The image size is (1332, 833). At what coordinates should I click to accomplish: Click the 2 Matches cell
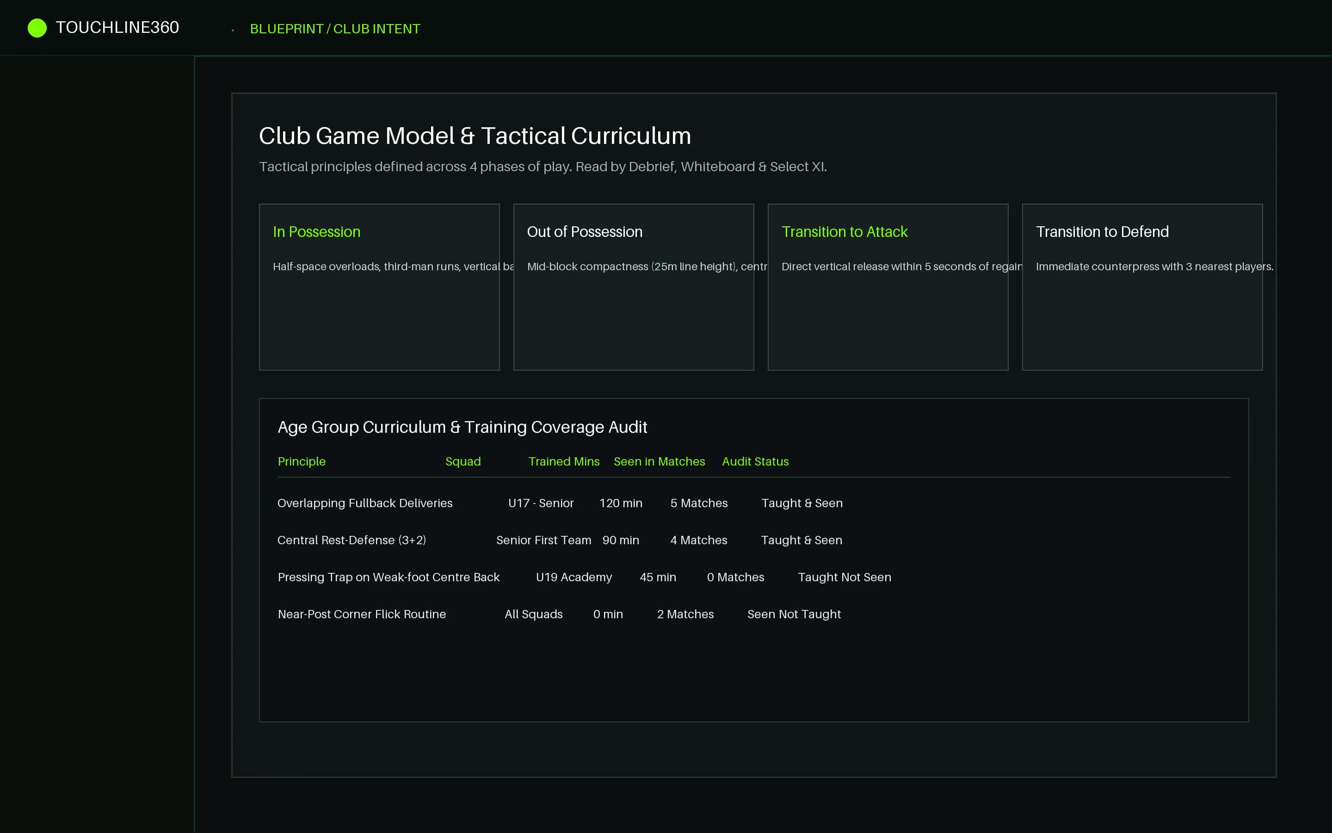click(685, 614)
